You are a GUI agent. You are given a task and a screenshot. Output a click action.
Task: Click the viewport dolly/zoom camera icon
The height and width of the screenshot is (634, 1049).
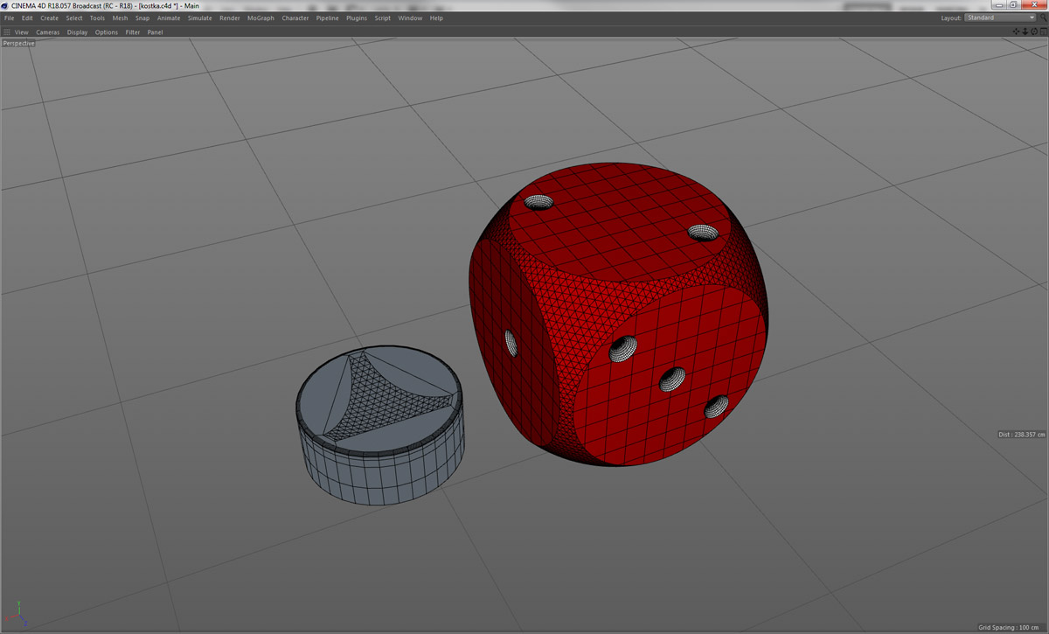pos(1025,31)
